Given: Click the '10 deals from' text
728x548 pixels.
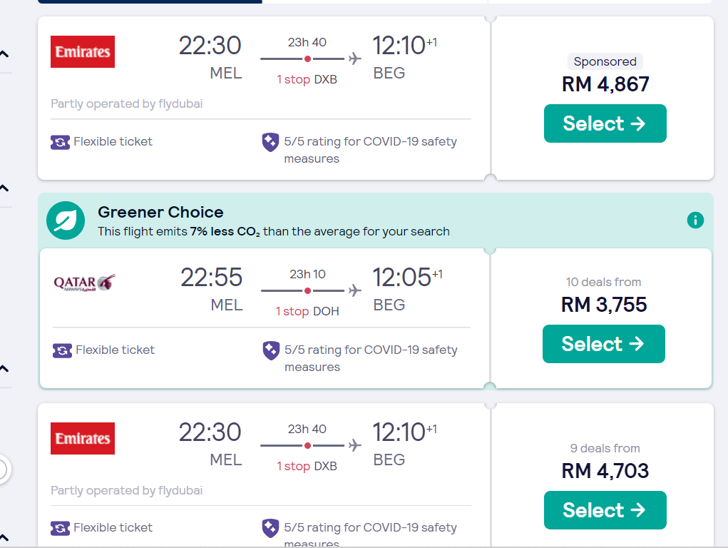Looking at the screenshot, I should pyautogui.click(x=603, y=282).
